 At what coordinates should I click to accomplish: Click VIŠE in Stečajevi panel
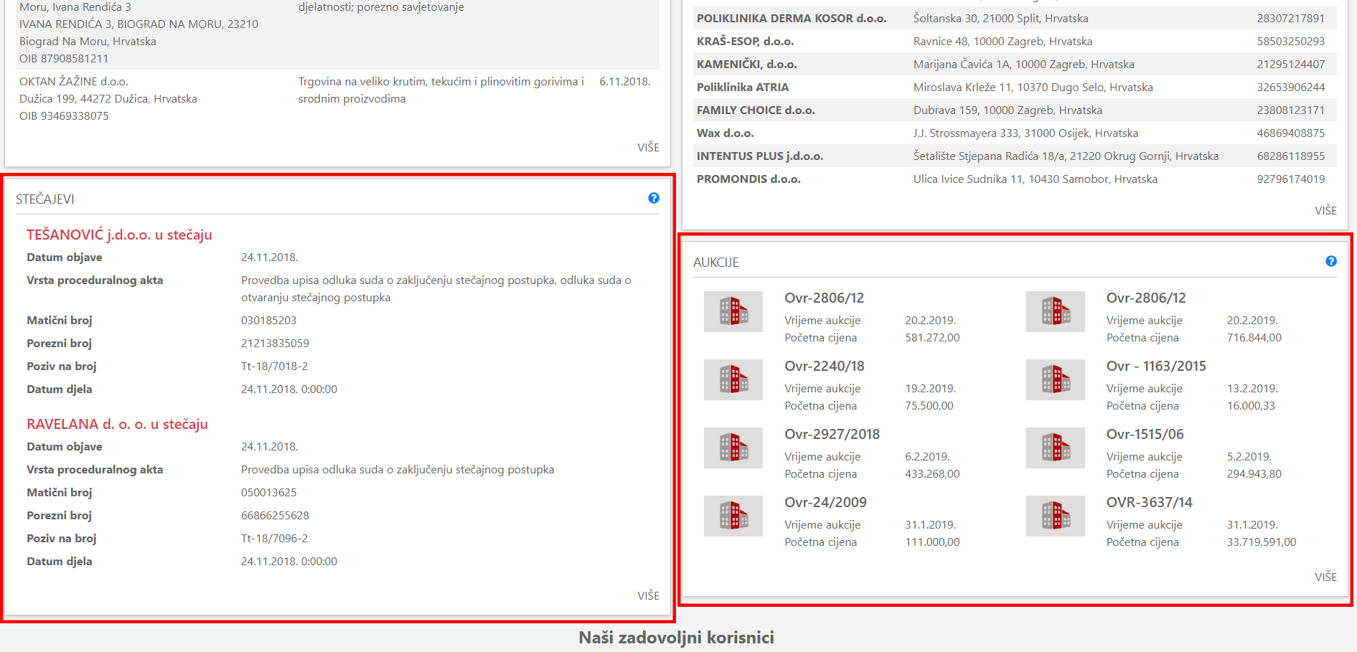click(x=648, y=595)
